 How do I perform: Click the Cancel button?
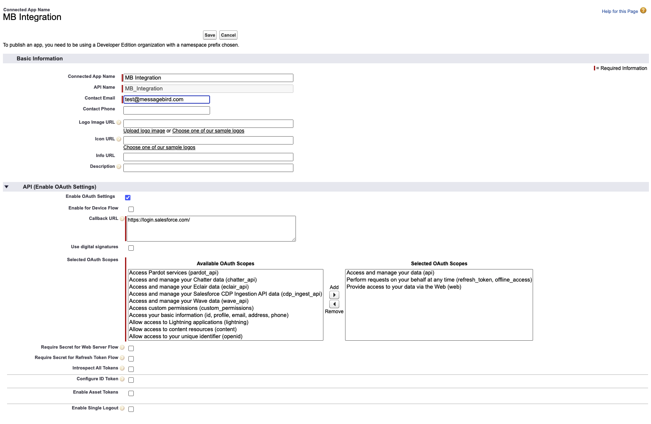[x=228, y=35]
